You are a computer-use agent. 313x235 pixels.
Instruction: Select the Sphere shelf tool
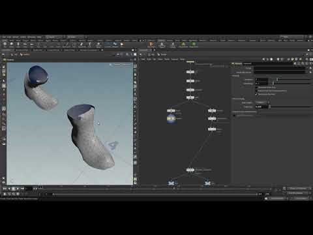pos(12,44)
